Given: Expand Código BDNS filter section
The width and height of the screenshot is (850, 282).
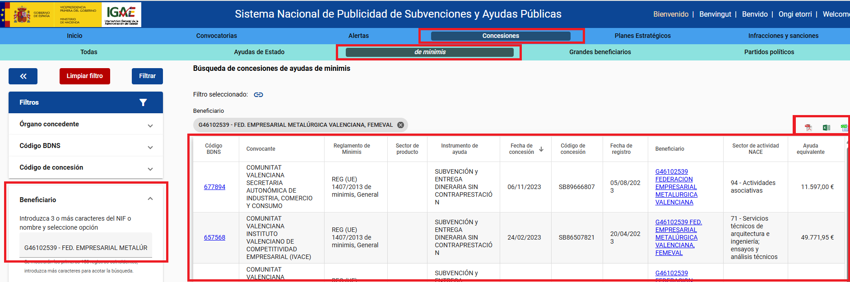Looking at the screenshot, I should [150, 148].
